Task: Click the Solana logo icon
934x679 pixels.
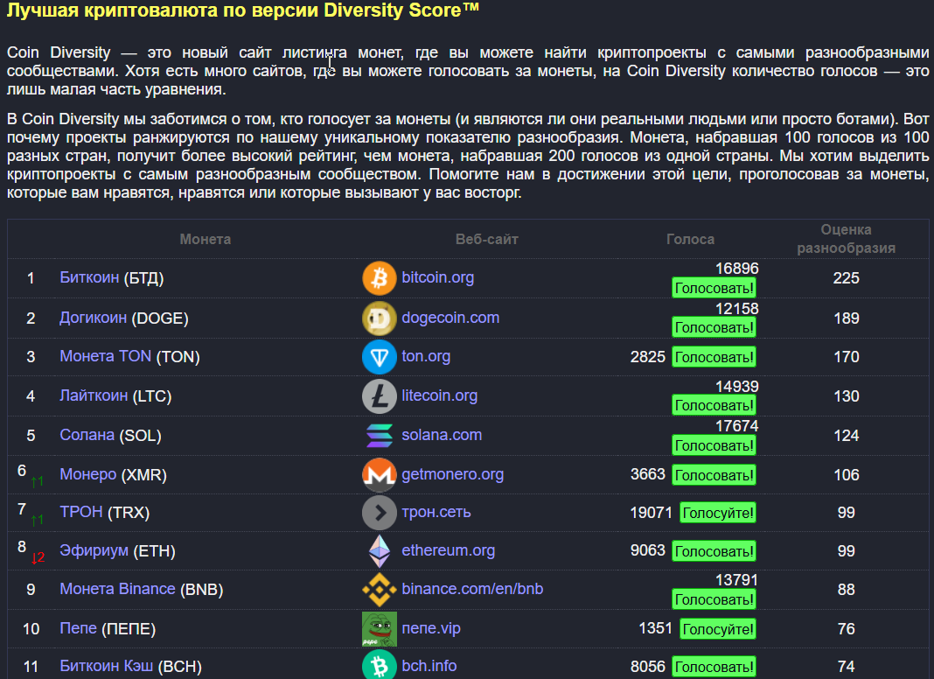Action: coord(380,435)
